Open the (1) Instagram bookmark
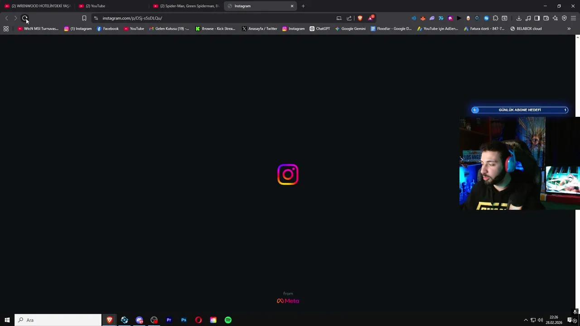The image size is (580, 326). [x=78, y=29]
